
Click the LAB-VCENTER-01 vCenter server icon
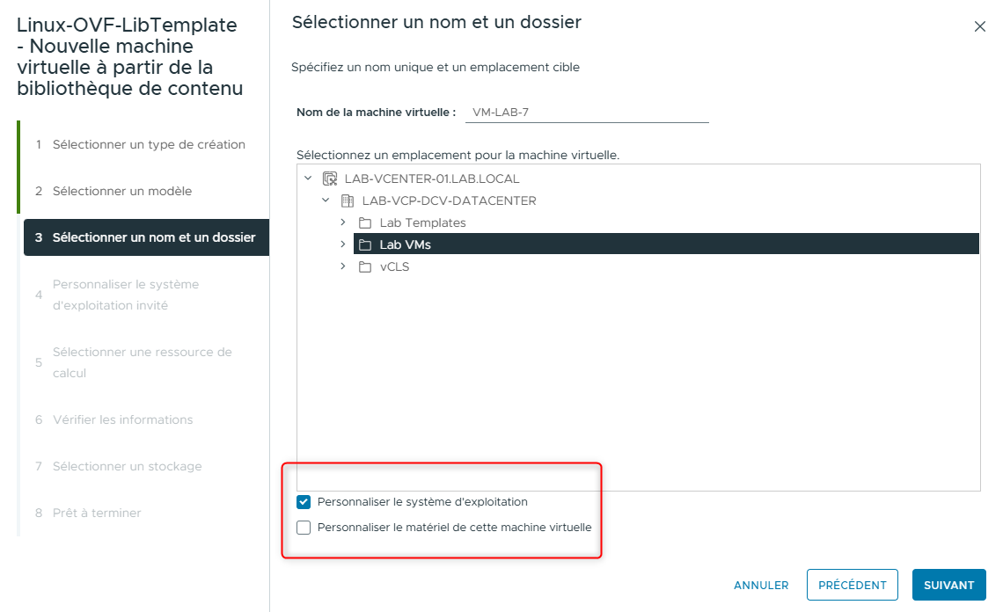click(x=327, y=178)
